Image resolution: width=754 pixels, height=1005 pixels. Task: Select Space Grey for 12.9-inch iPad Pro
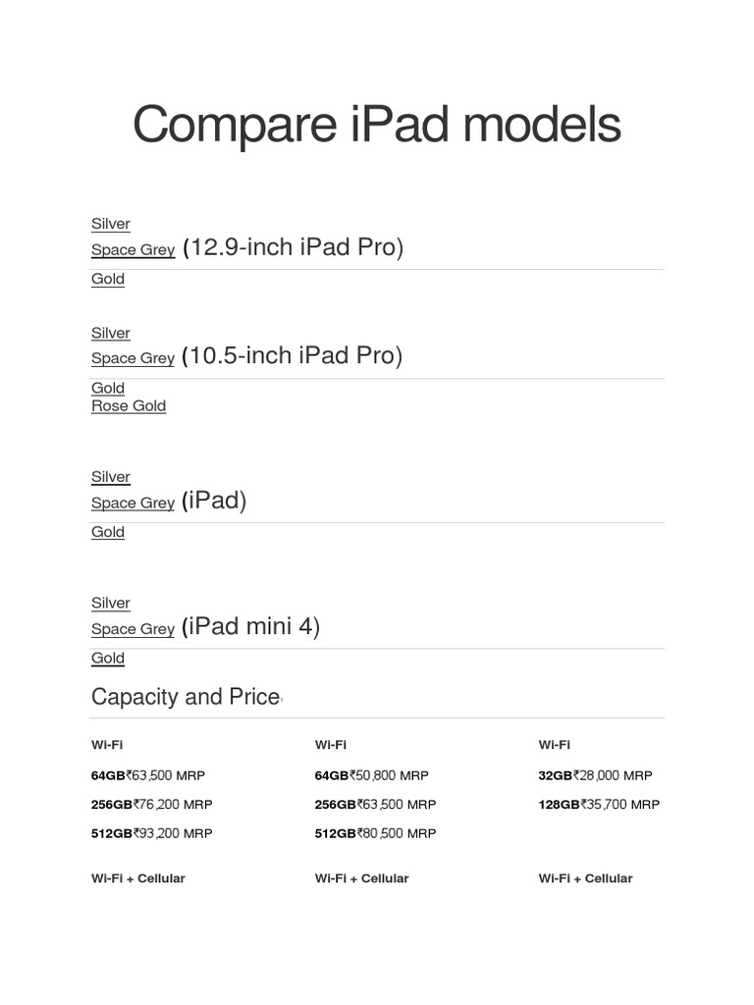point(133,249)
